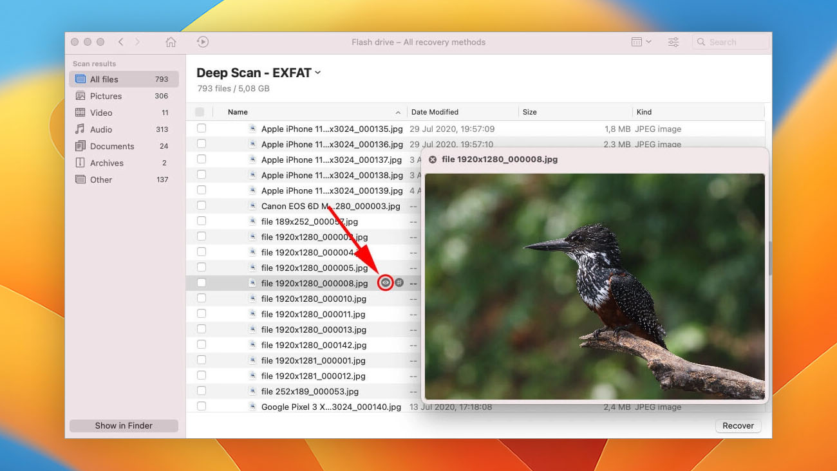Sort by Size column header

530,112
